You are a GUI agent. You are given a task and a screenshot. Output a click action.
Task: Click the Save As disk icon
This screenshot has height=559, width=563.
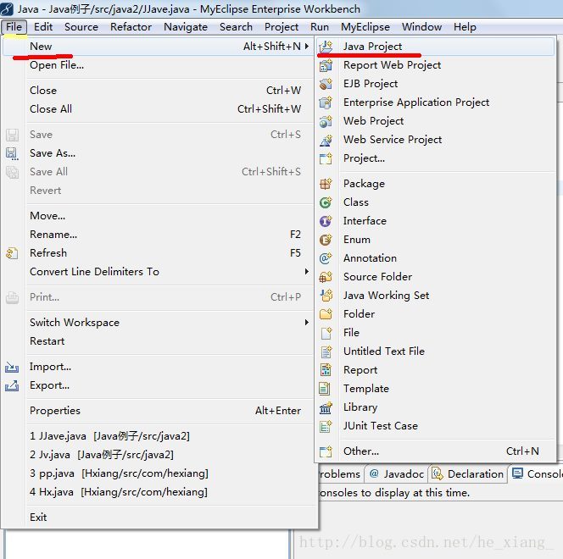click(x=12, y=154)
